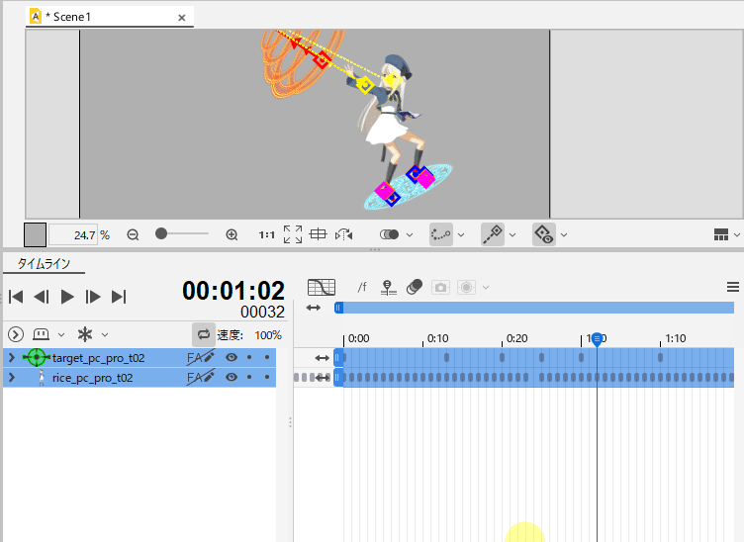This screenshot has height=542, width=744.
Task: Jump to the last frame
Action: point(119,297)
